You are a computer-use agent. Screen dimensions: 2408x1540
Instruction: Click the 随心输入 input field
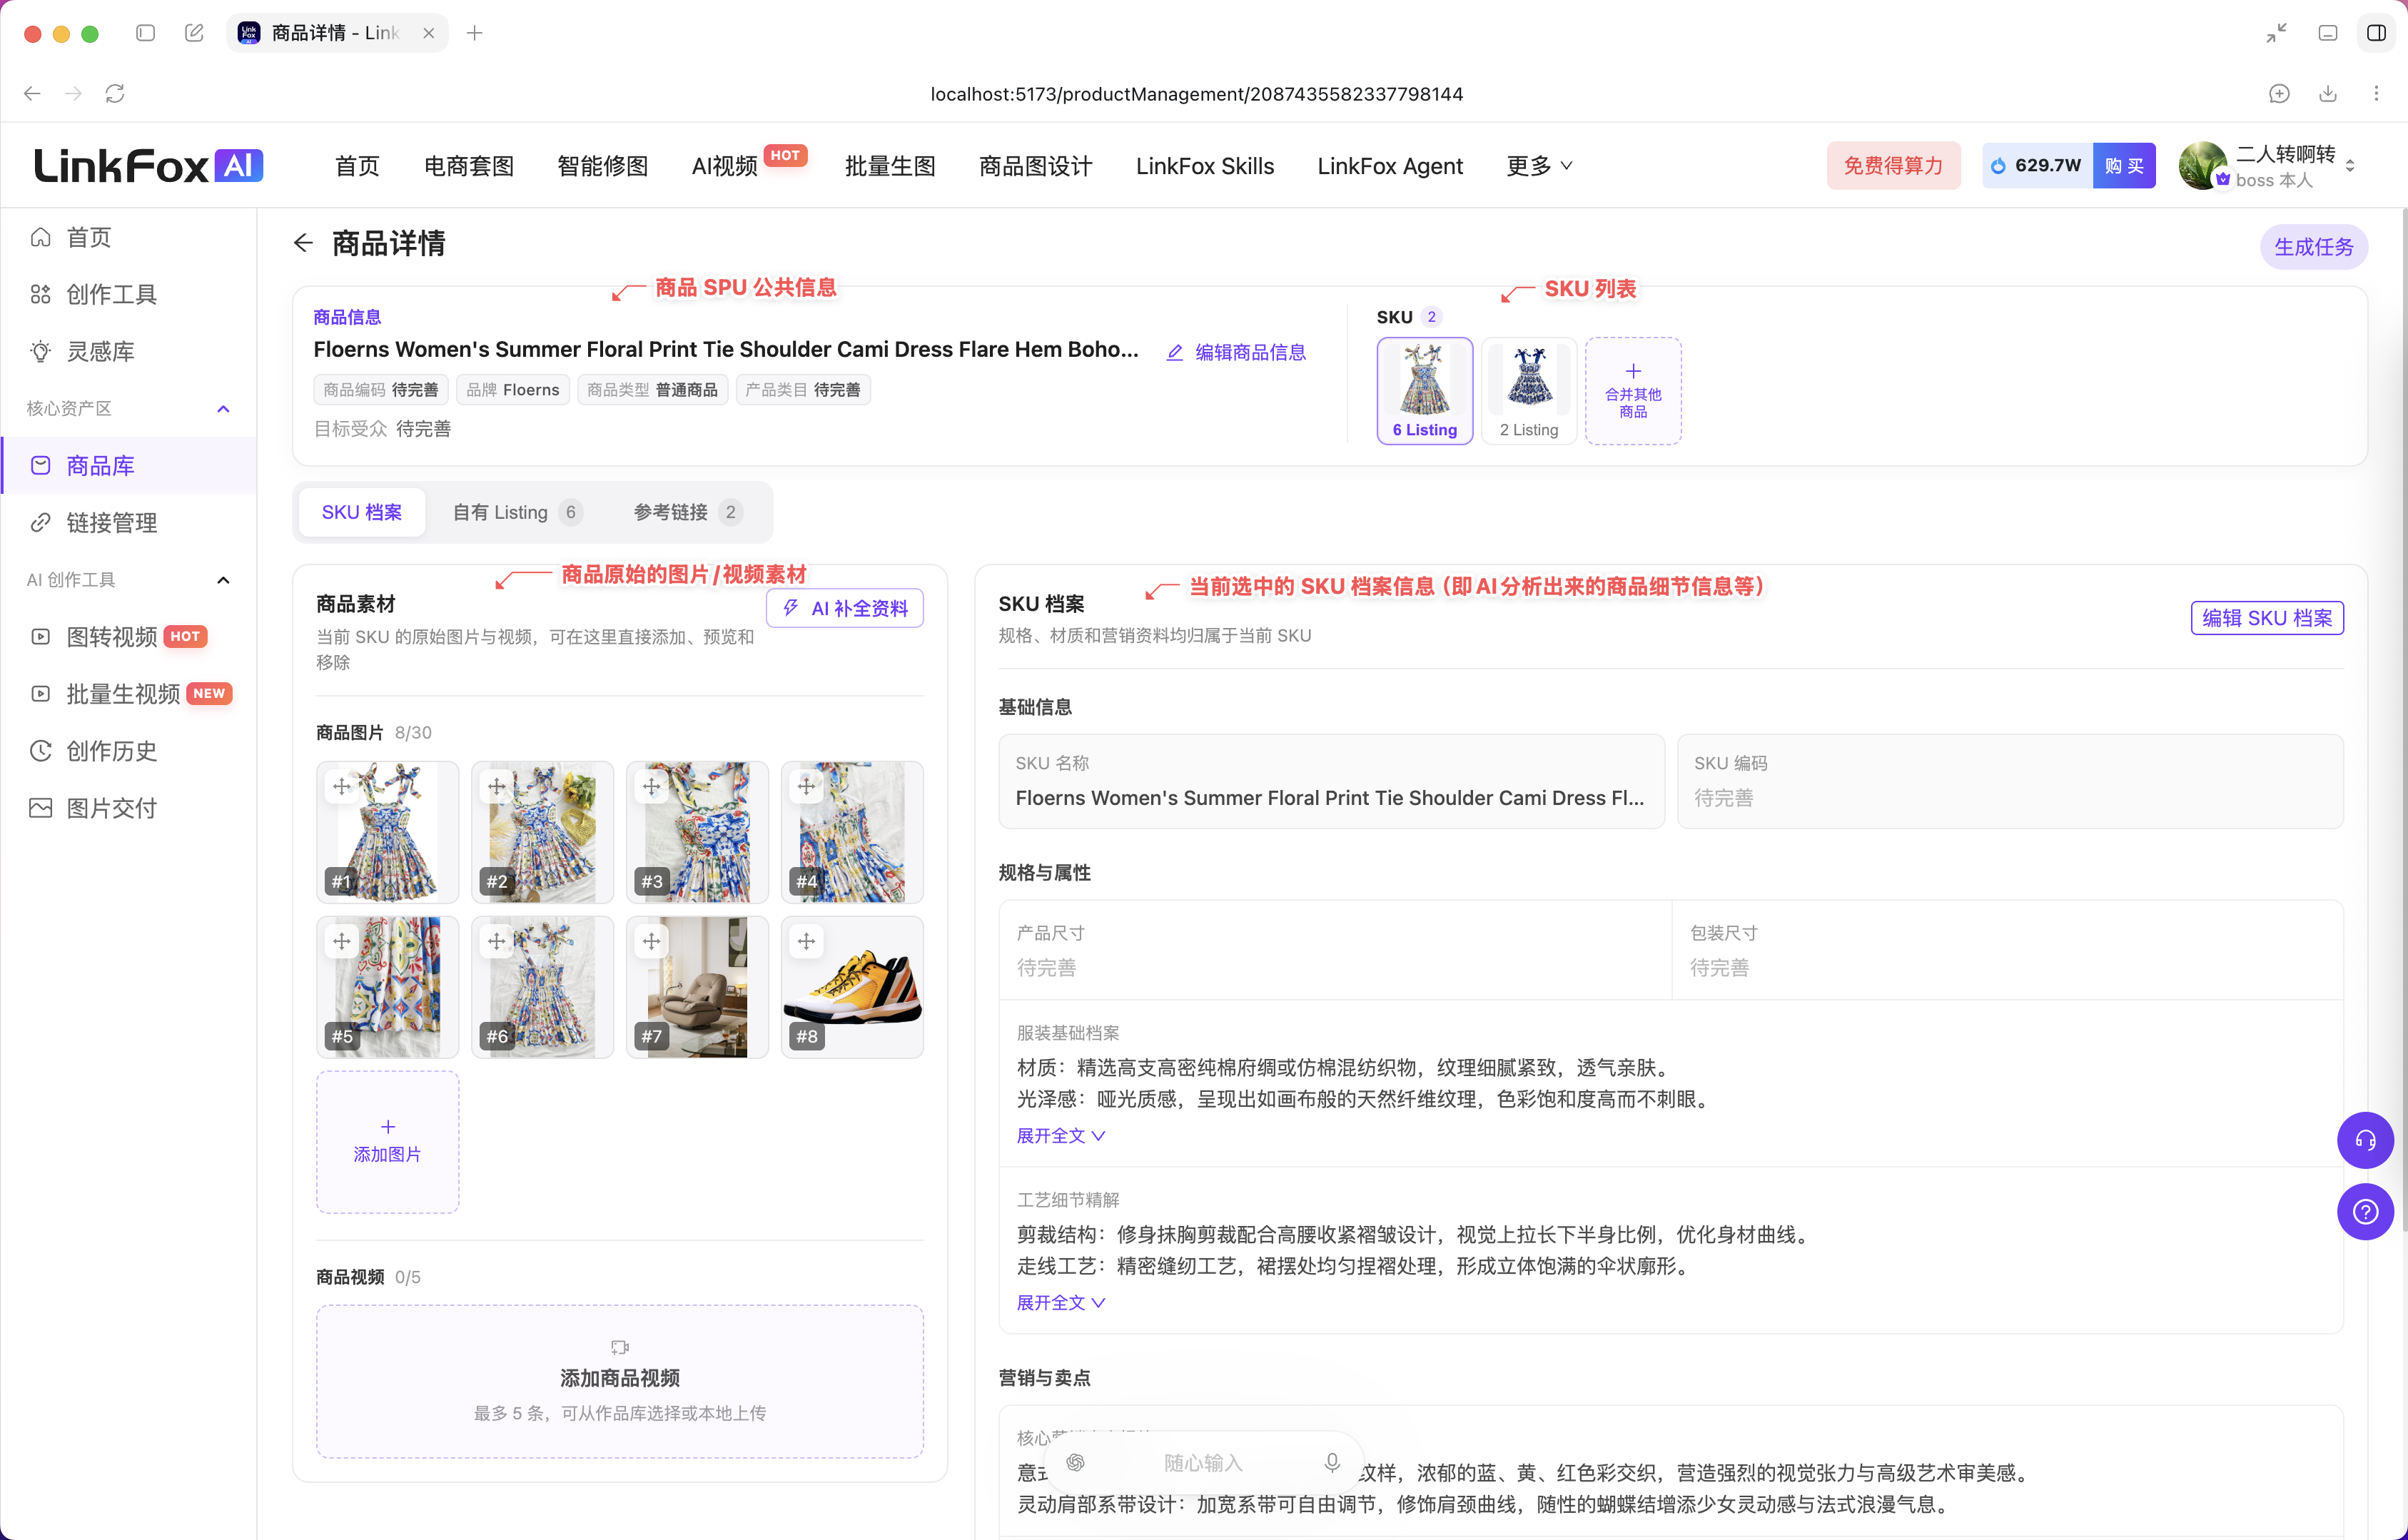pyautogui.click(x=1203, y=1463)
